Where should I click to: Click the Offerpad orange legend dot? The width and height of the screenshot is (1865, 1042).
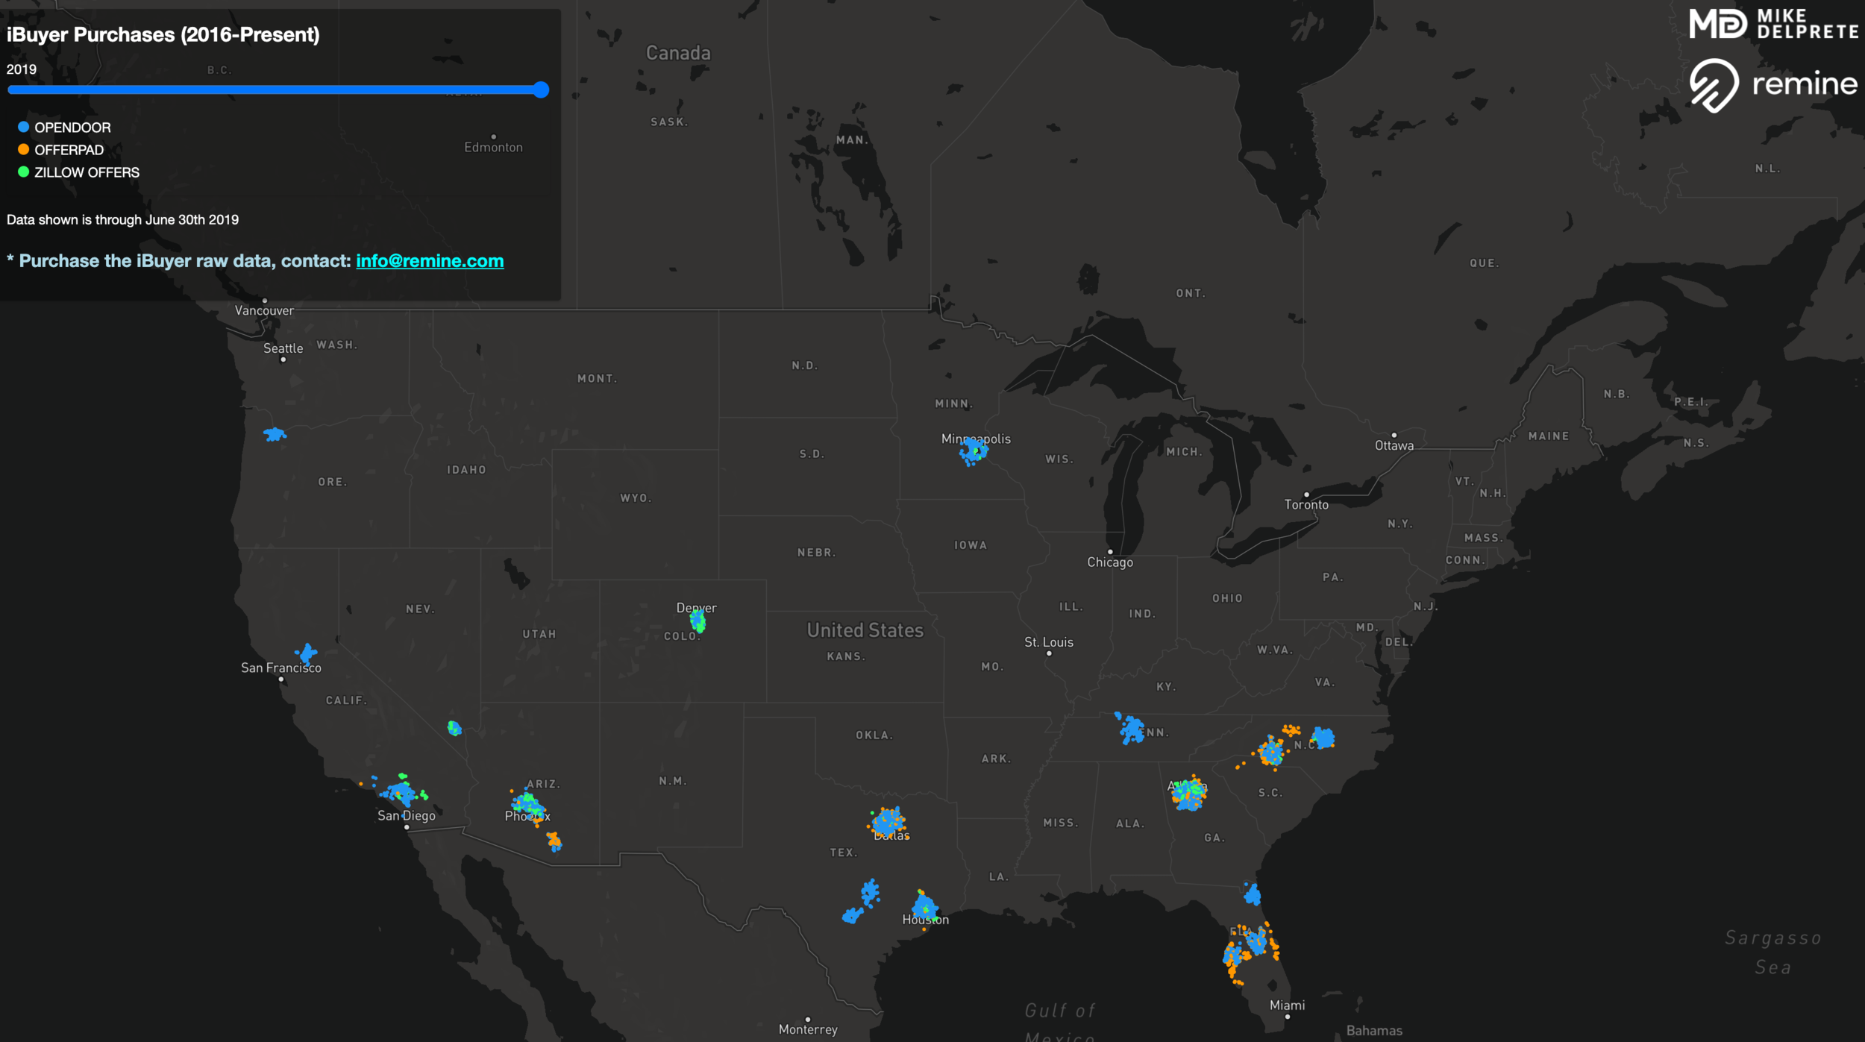24,150
